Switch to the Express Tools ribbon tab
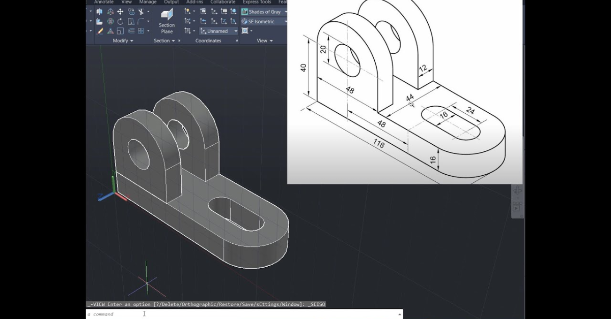The height and width of the screenshot is (319, 611). pos(256,2)
